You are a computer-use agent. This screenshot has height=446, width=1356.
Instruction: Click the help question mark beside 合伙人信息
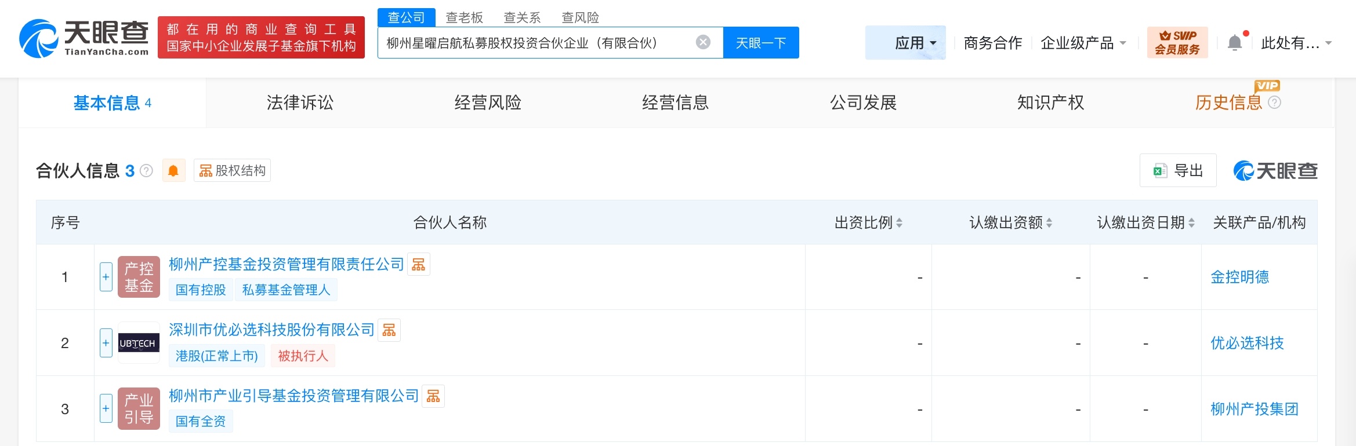147,171
